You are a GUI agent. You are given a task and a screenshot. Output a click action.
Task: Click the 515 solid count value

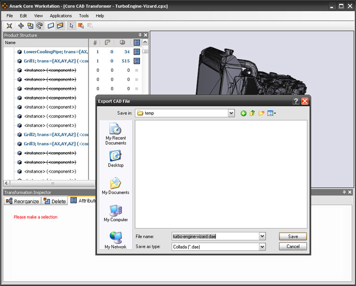pyautogui.click(x=126, y=61)
